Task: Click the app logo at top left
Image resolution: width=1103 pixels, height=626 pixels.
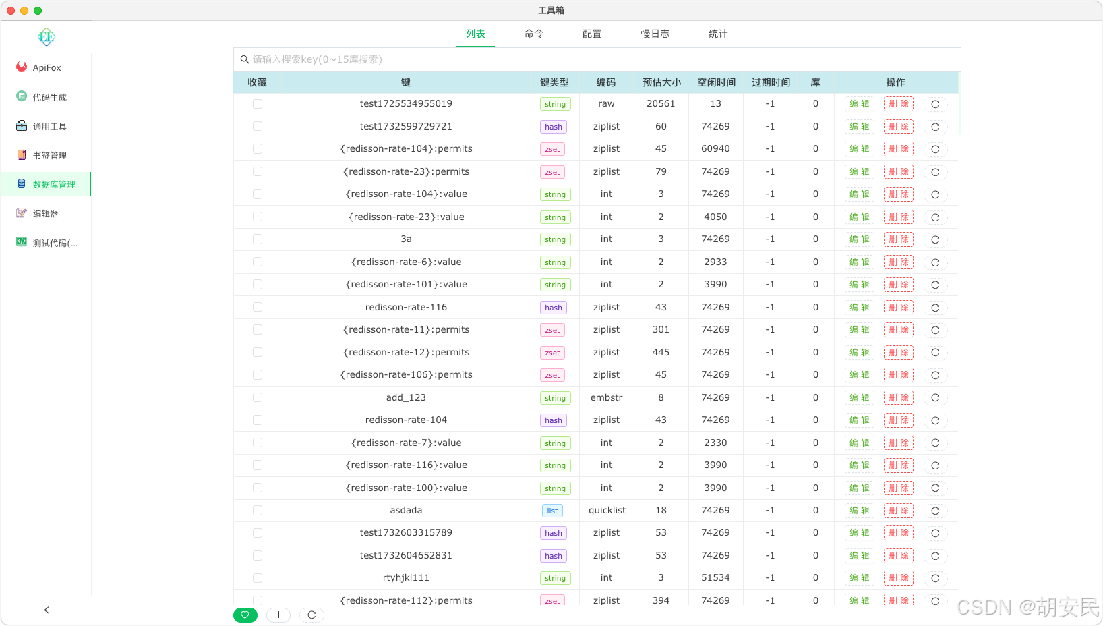Action: tap(47, 37)
